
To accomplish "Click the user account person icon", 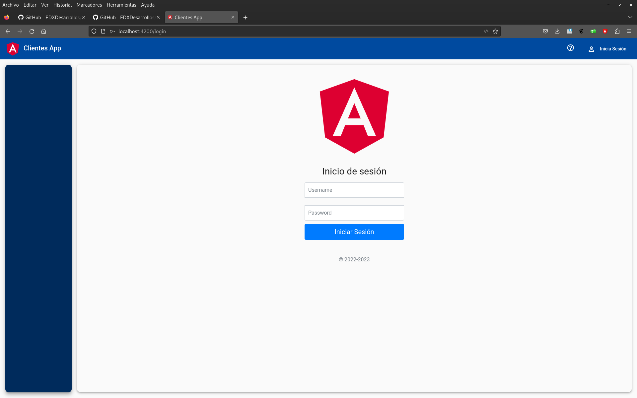I will (591, 49).
